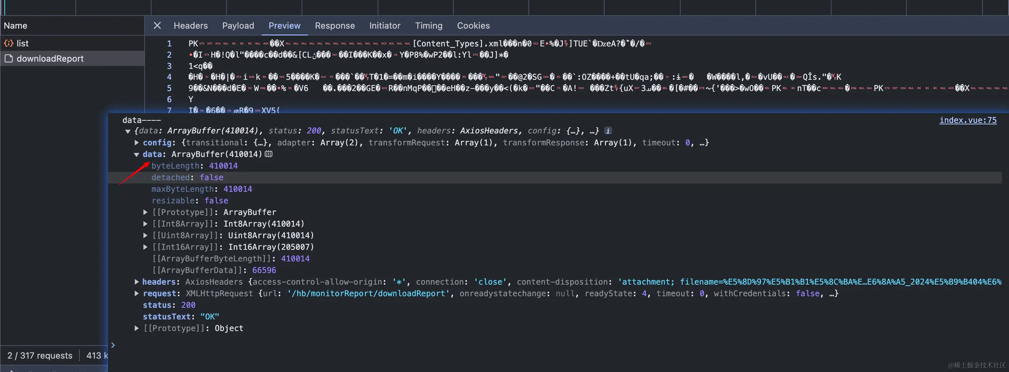Expand the request XMLHttpRequest entry
1009x372 pixels.
click(x=137, y=294)
